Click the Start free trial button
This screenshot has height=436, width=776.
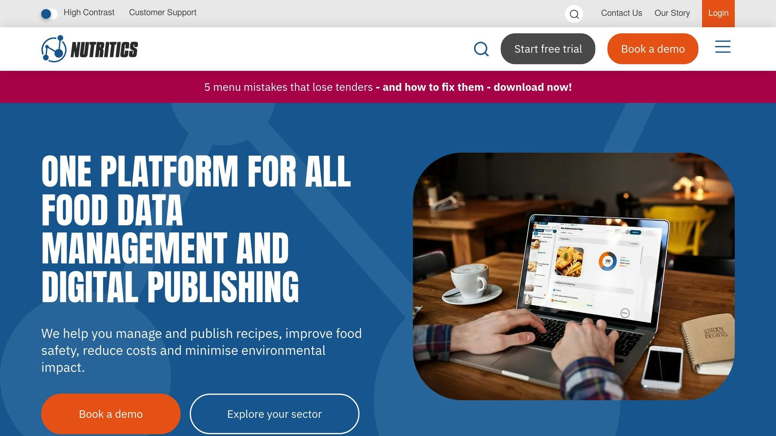[x=548, y=49]
